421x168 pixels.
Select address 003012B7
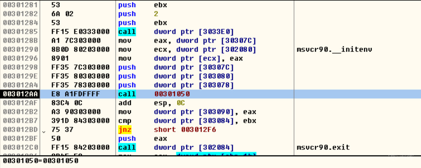[20, 121]
